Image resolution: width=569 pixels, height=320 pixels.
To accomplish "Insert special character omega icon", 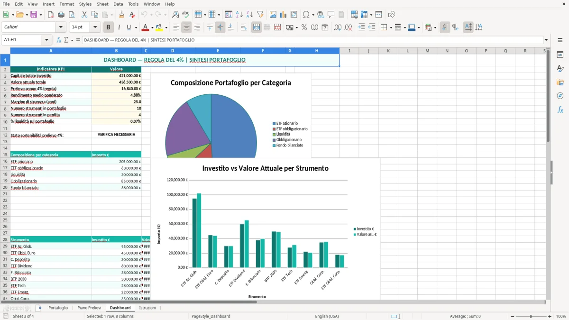I will 306,15.
